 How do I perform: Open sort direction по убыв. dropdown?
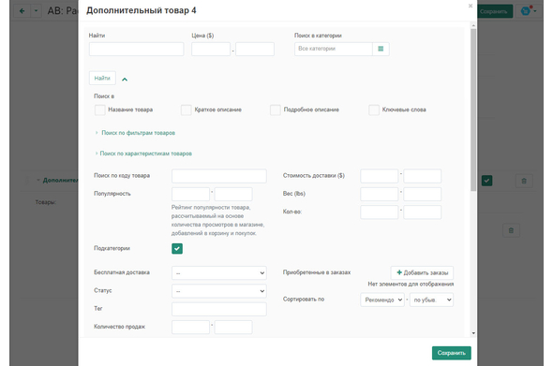tap(431, 300)
